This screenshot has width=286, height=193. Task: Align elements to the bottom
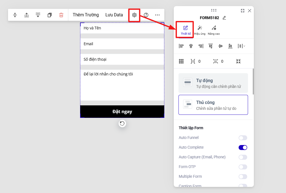pos(230,46)
